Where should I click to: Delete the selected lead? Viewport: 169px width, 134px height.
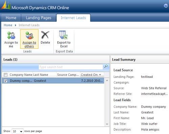(45, 38)
